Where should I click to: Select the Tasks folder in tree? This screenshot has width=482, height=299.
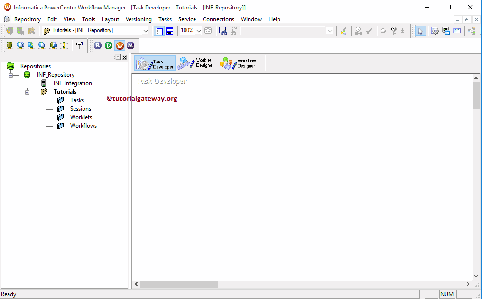point(77,100)
